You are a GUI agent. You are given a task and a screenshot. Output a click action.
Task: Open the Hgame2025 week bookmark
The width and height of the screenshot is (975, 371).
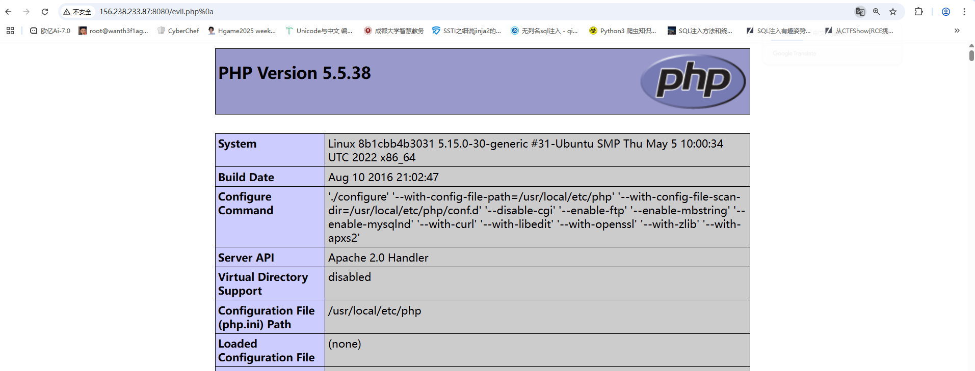pyautogui.click(x=242, y=31)
